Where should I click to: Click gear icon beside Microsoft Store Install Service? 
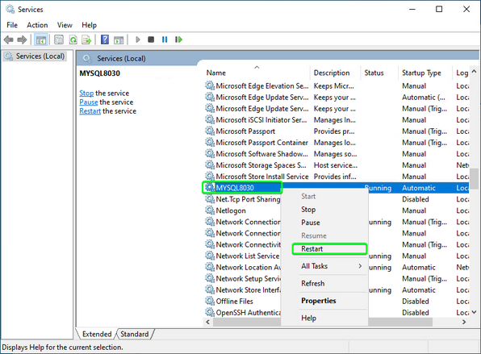point(210,177)
